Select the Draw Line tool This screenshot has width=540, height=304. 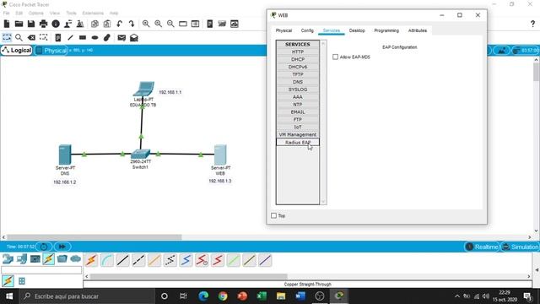pyautogui.click(x=70, y=37)
